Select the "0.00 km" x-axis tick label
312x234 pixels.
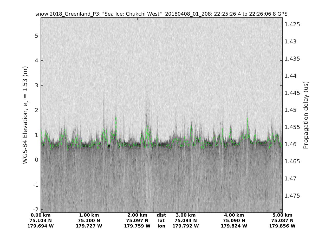tap(41, 215)
